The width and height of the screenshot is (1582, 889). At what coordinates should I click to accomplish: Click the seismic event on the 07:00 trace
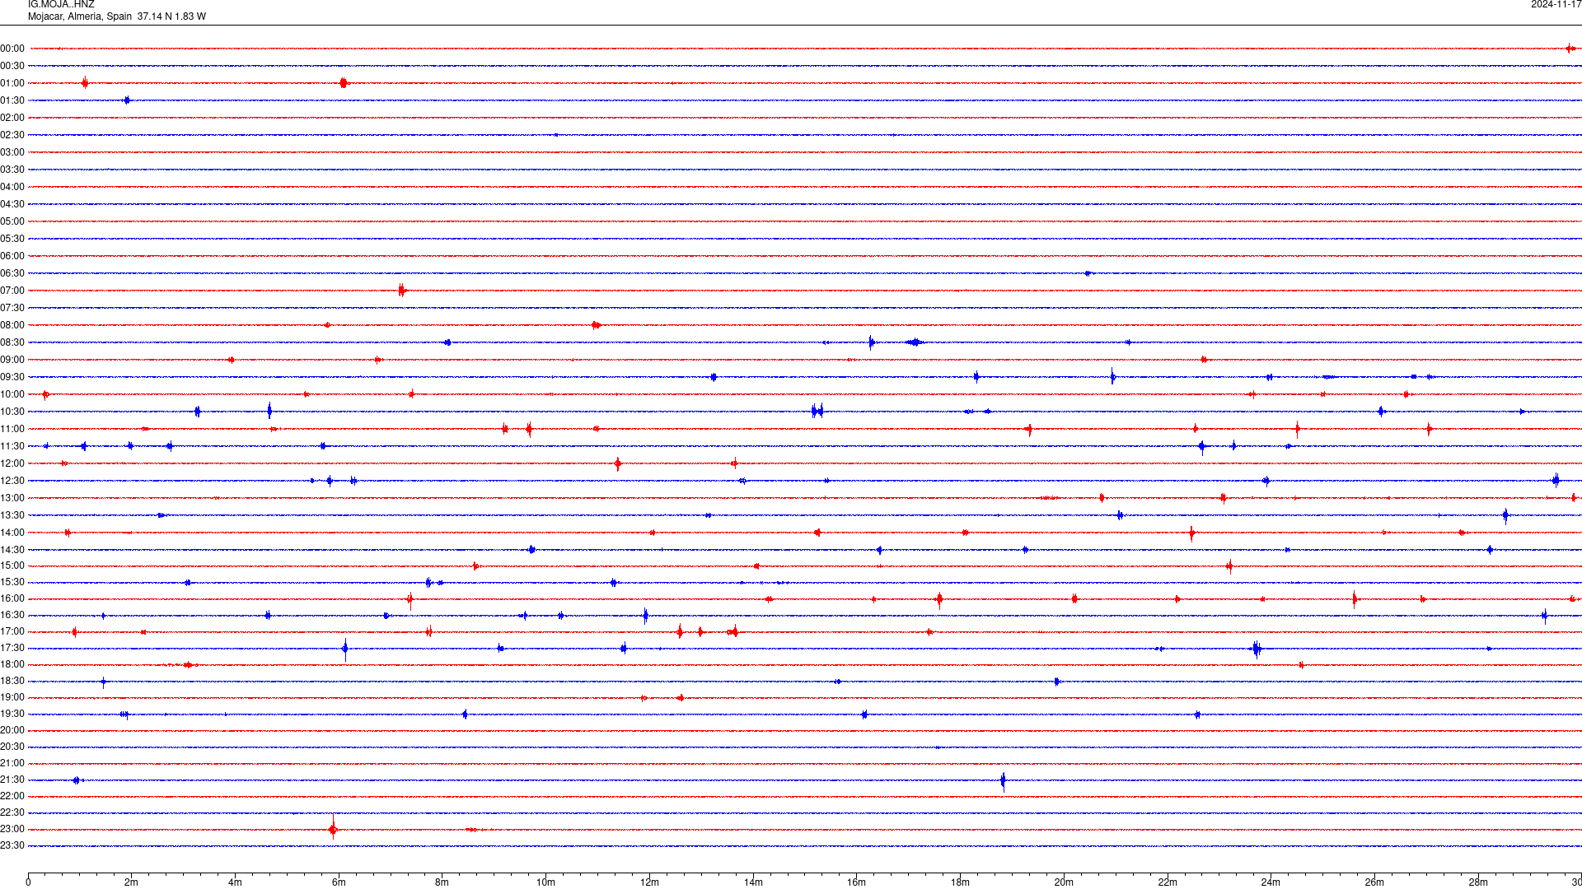point(402,290)
